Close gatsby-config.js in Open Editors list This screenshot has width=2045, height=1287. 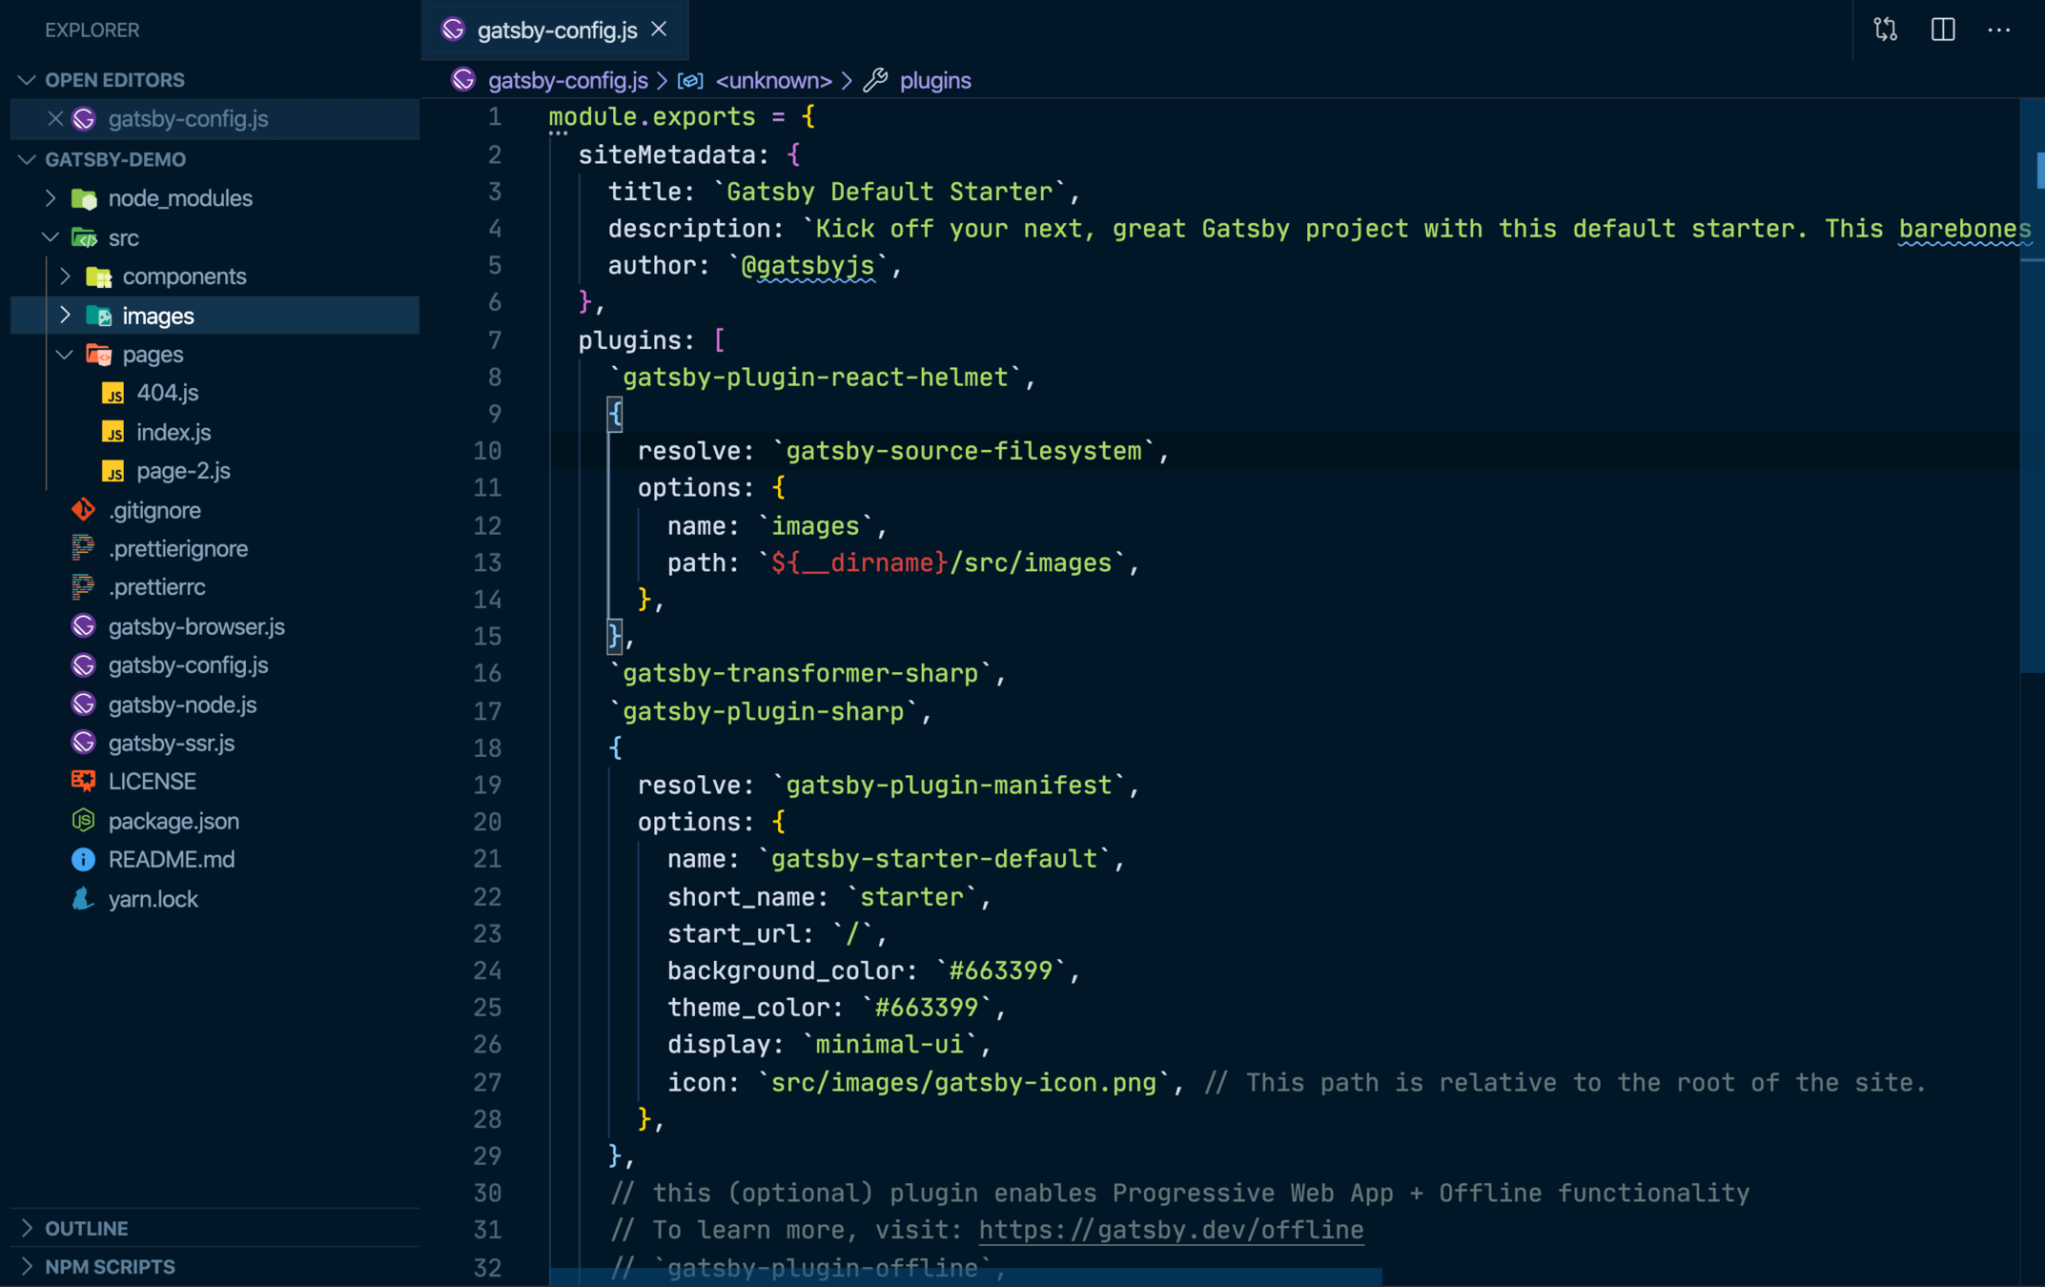coord(55,119)
